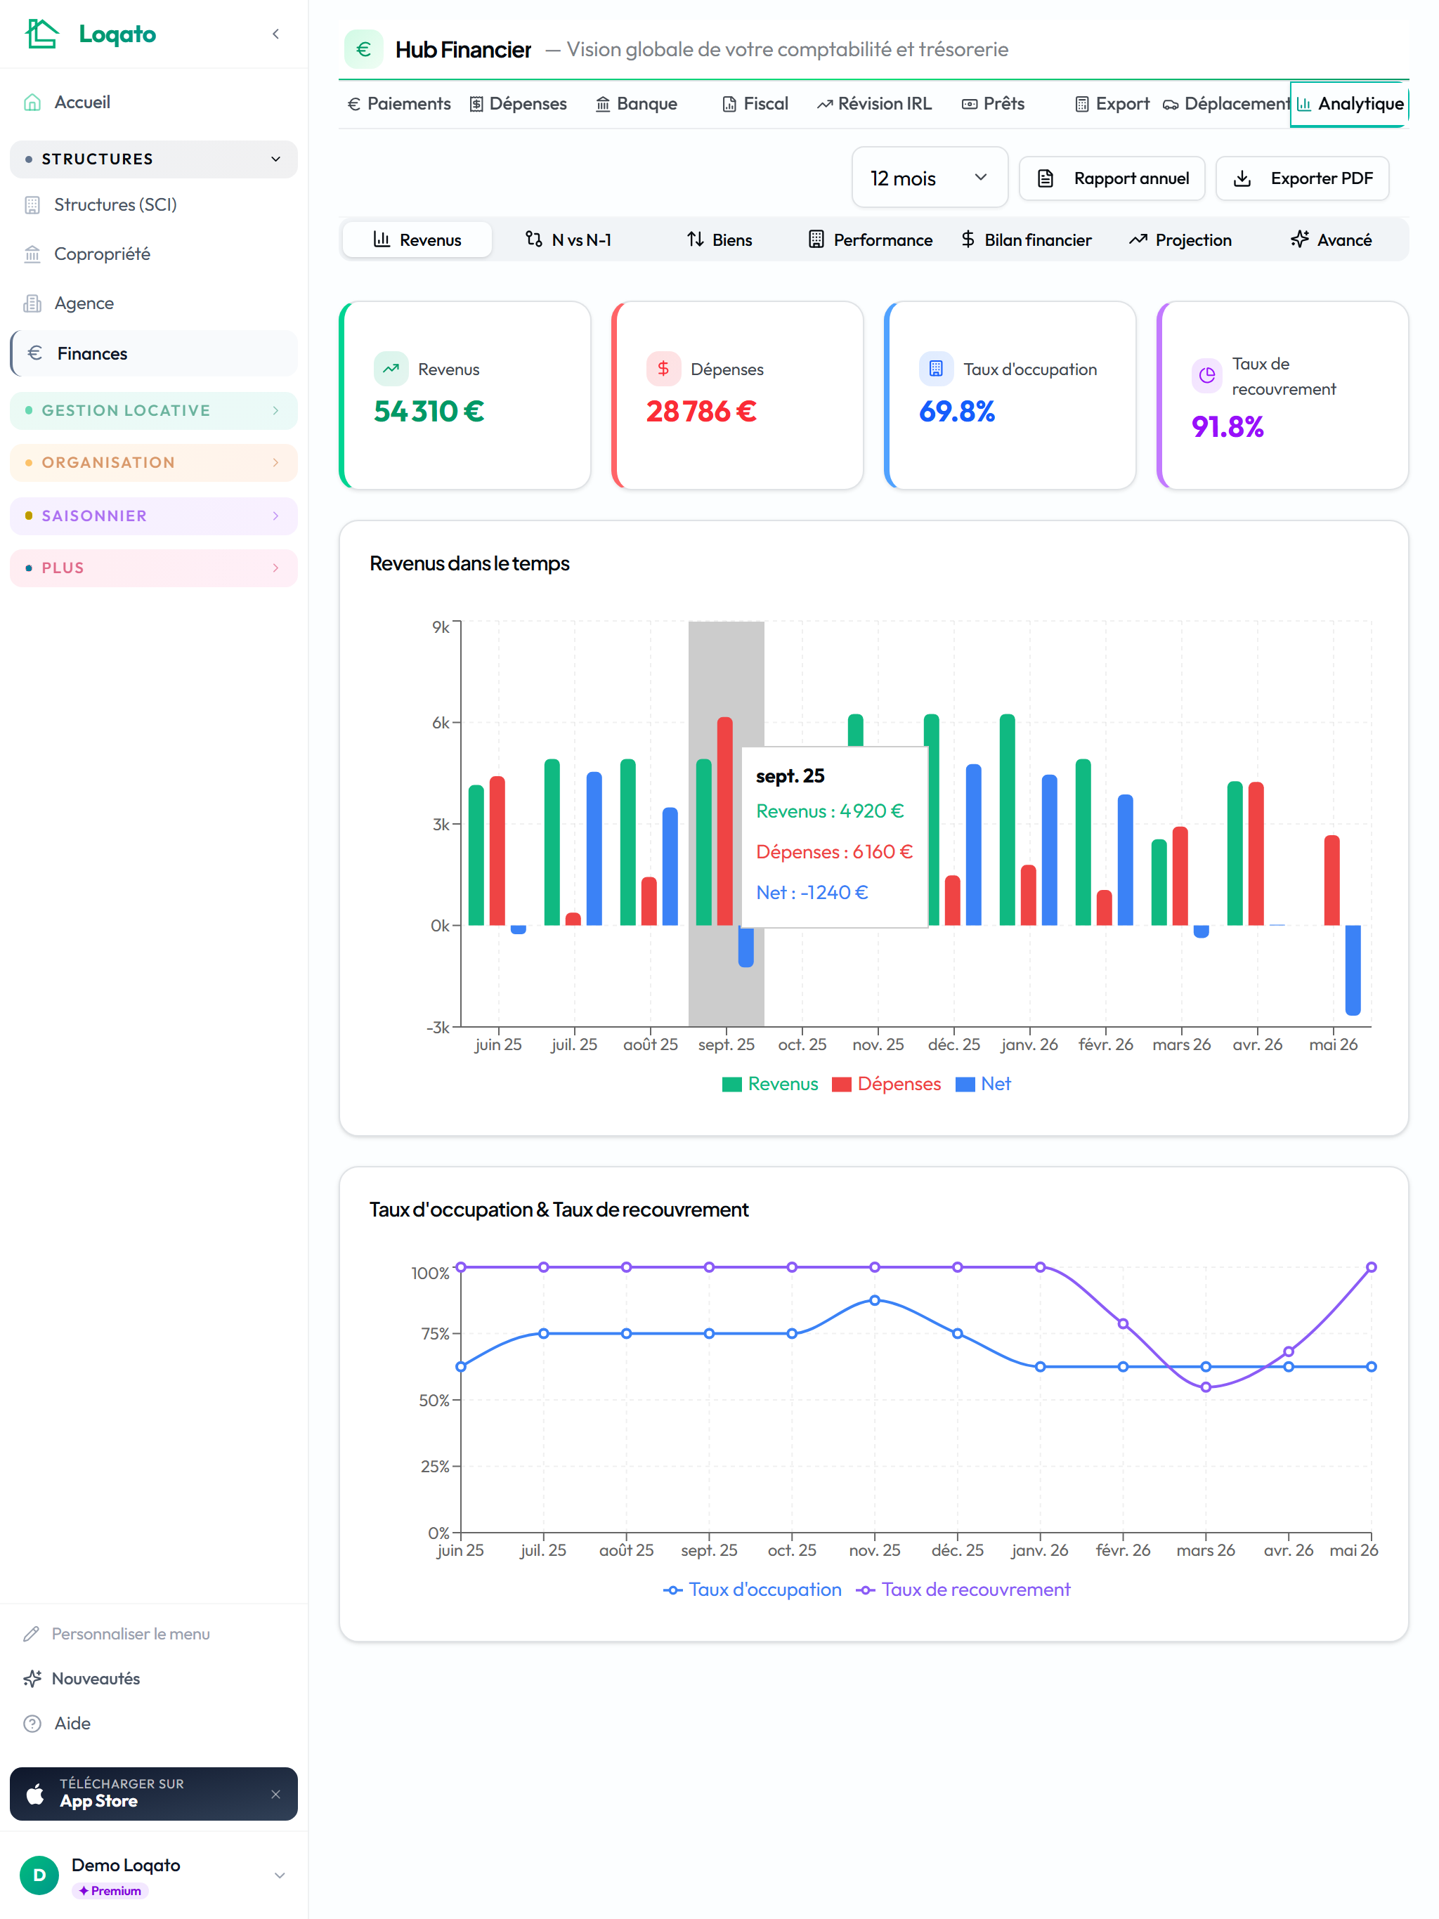Image resolution: width=1439 pixels, height=1919 pixels.
Task: Click the Apple icon in App Store banner
Action: (x=36, y=1793)
